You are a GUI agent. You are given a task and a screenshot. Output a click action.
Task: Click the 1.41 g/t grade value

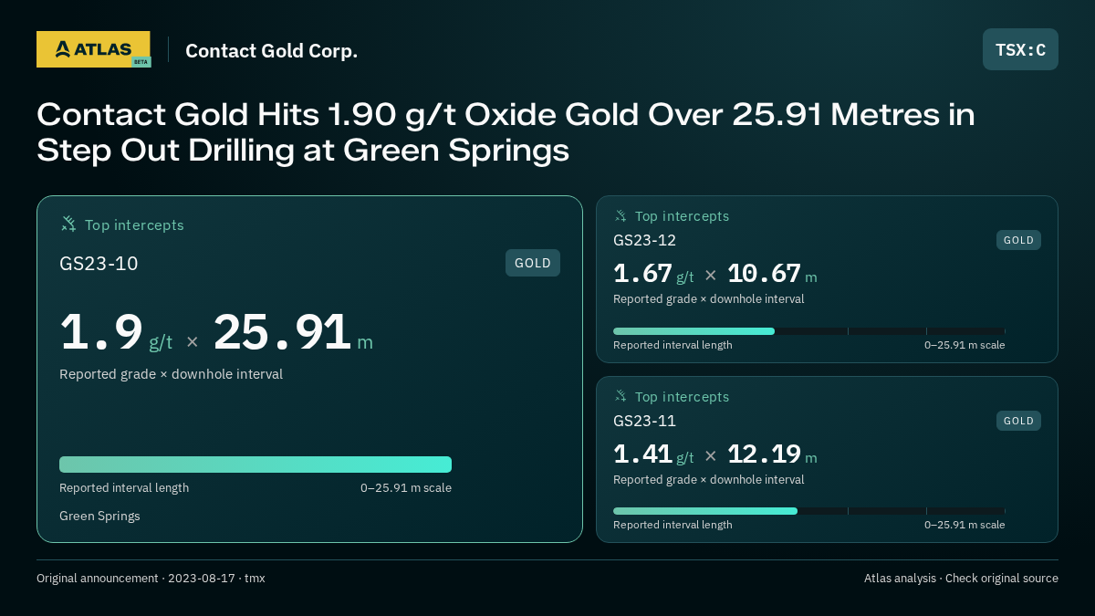(x=653, y=454)
